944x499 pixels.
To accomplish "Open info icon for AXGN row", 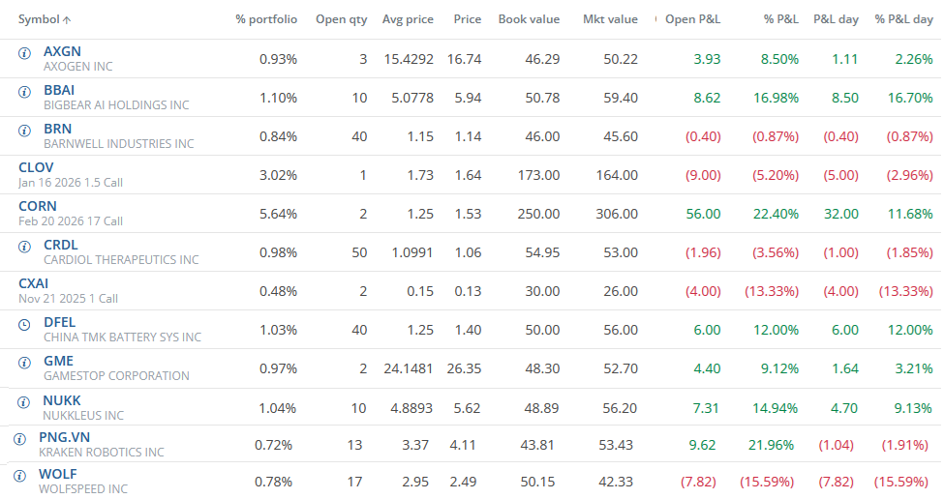I will (x=24, y=53).
